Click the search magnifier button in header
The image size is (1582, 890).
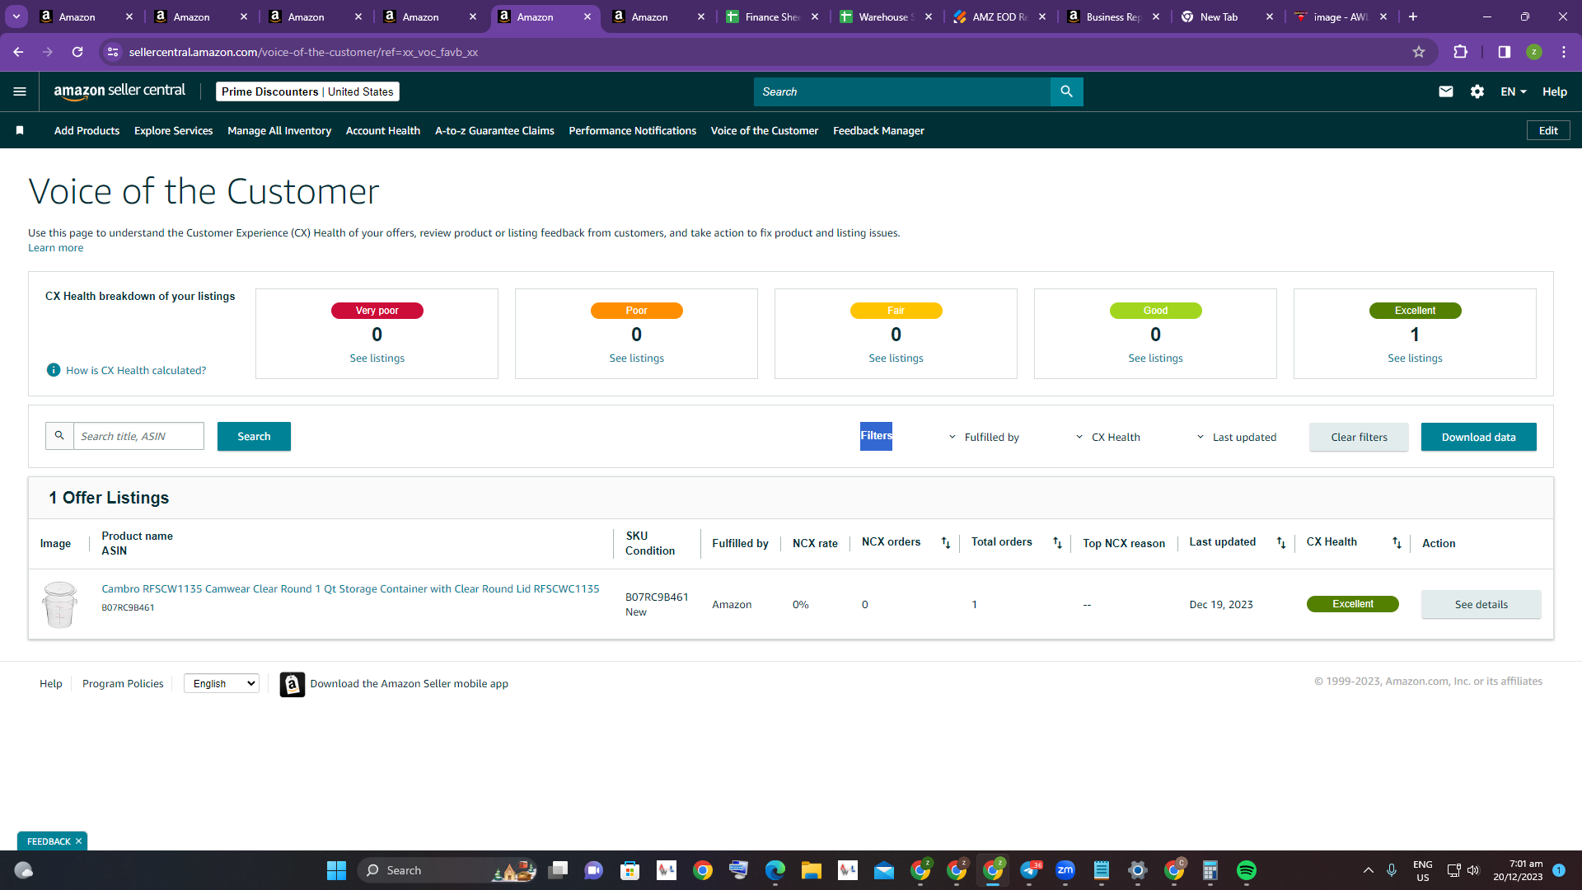click(x=1066, y=91)
